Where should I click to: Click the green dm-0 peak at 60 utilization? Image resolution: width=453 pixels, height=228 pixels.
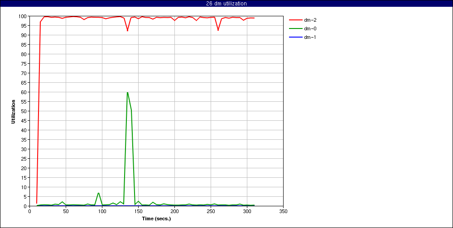tap(127, 92)
